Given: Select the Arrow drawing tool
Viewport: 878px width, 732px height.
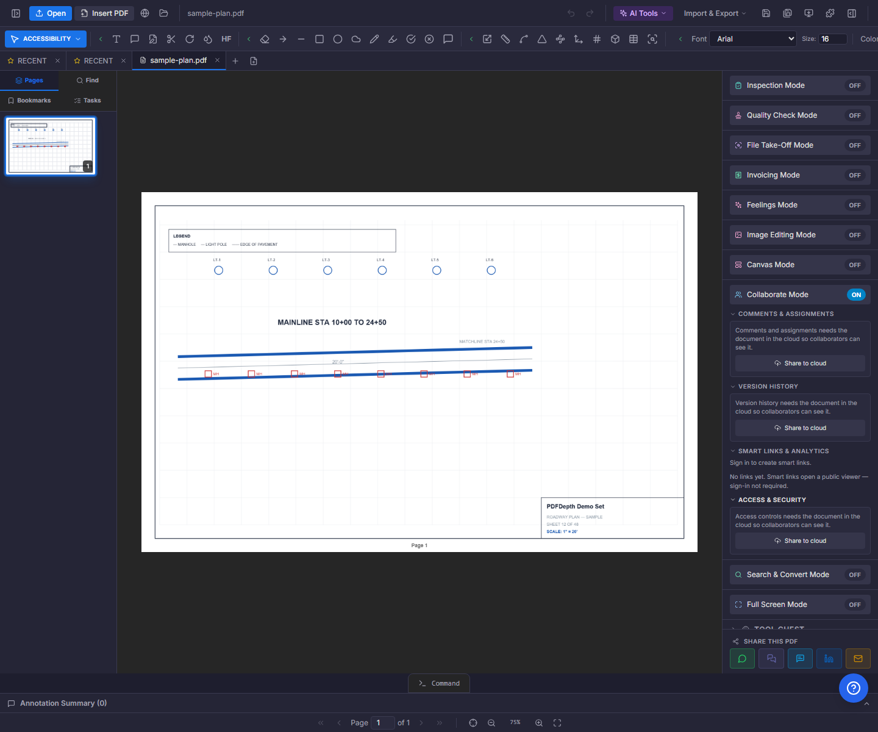Looking at the screenshot, I should tap(283, 39).
